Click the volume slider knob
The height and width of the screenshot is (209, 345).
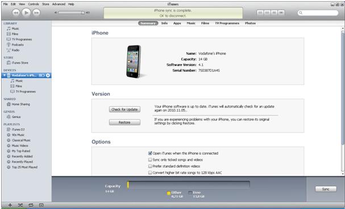point(83,13)
